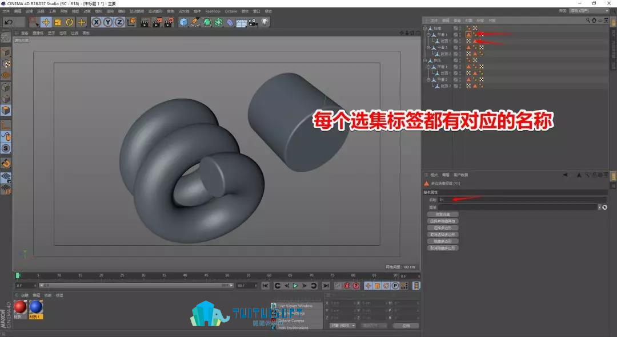The height and width of the screenshot is (337, 617).
Task: Collapse second child under topmost object
Action: point(428,47)
